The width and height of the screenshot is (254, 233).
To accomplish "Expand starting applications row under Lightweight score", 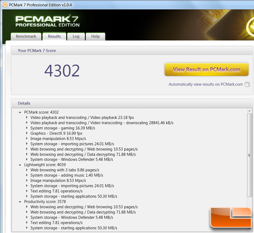I will [x=27, y=196].
